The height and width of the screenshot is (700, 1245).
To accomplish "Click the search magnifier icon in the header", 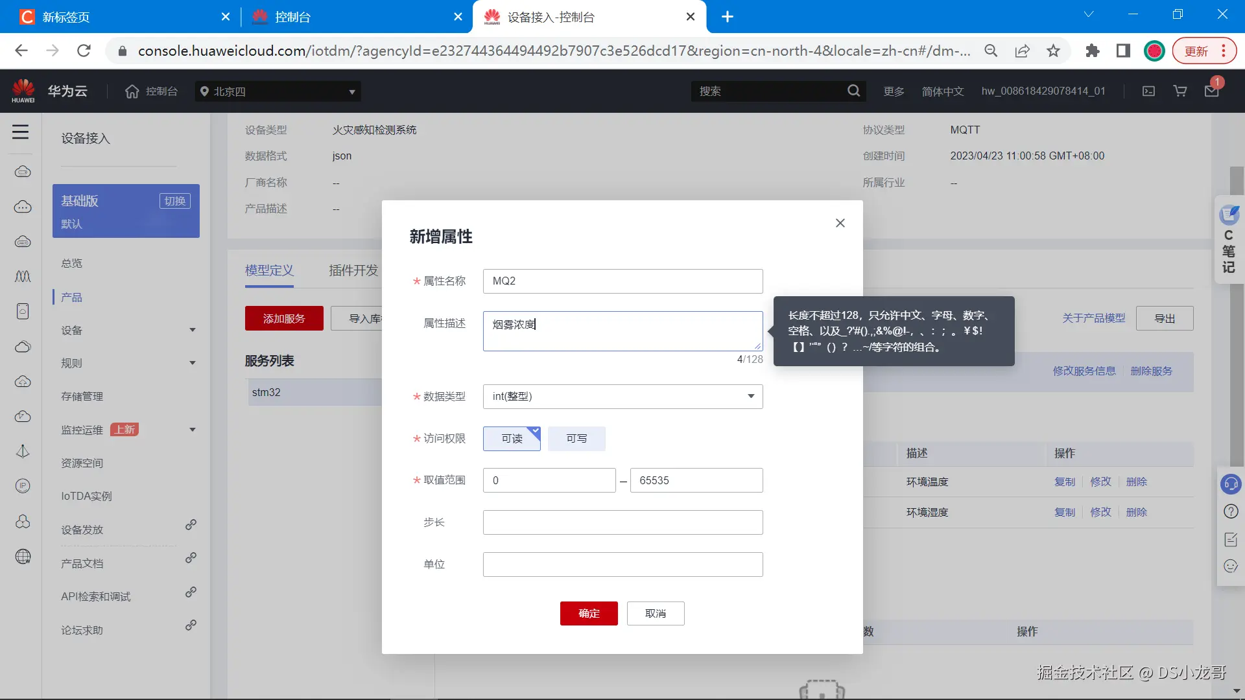I will (x=853, y=91).
